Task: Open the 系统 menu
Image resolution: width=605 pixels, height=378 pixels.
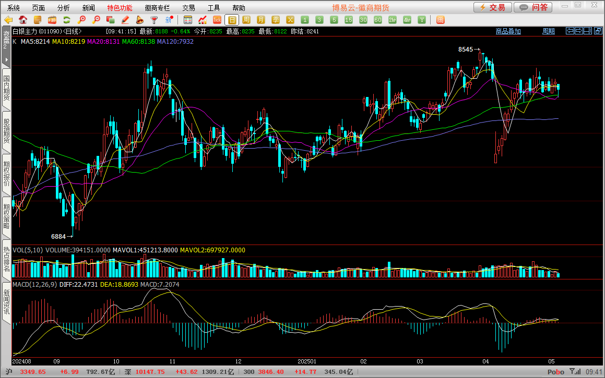Action: [x=14, y=8]
